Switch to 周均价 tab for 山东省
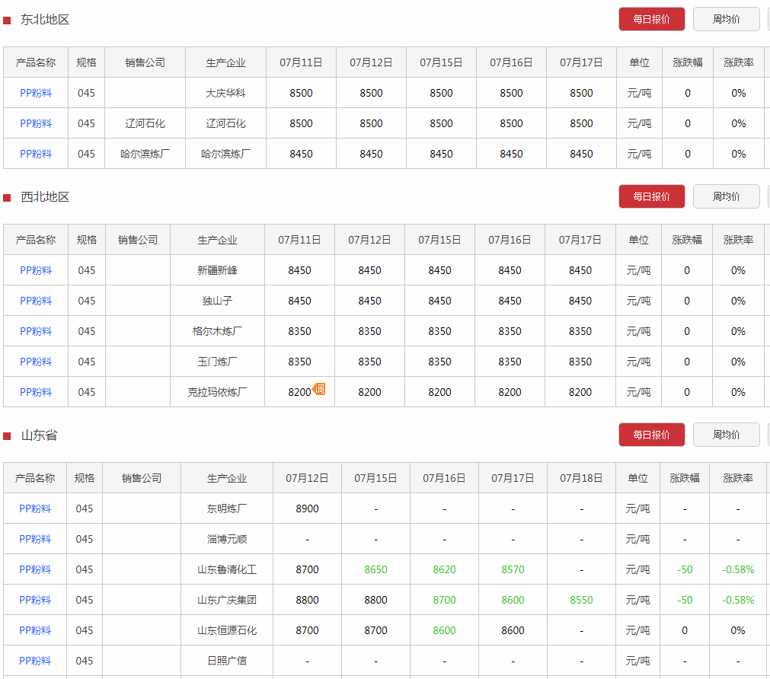Image resolution: width=770 pixels, height=679 pixels. (x=727, y=435)
